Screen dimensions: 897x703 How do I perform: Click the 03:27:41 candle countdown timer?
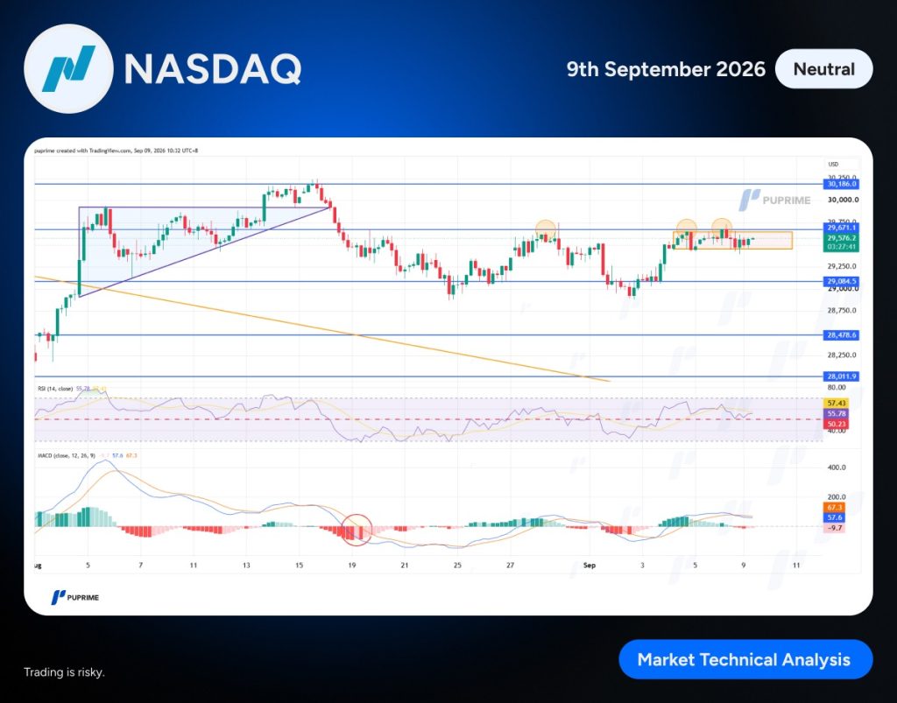click(x=841, y=248)
